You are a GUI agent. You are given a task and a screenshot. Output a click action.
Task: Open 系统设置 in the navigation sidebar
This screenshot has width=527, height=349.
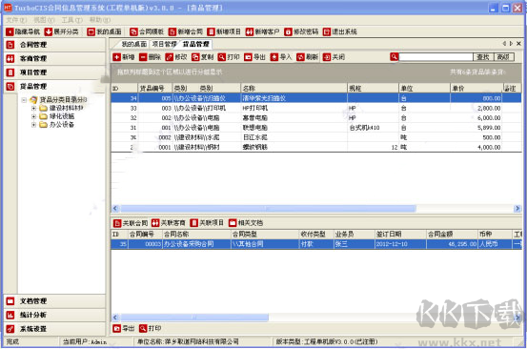[x=55, y=329]
